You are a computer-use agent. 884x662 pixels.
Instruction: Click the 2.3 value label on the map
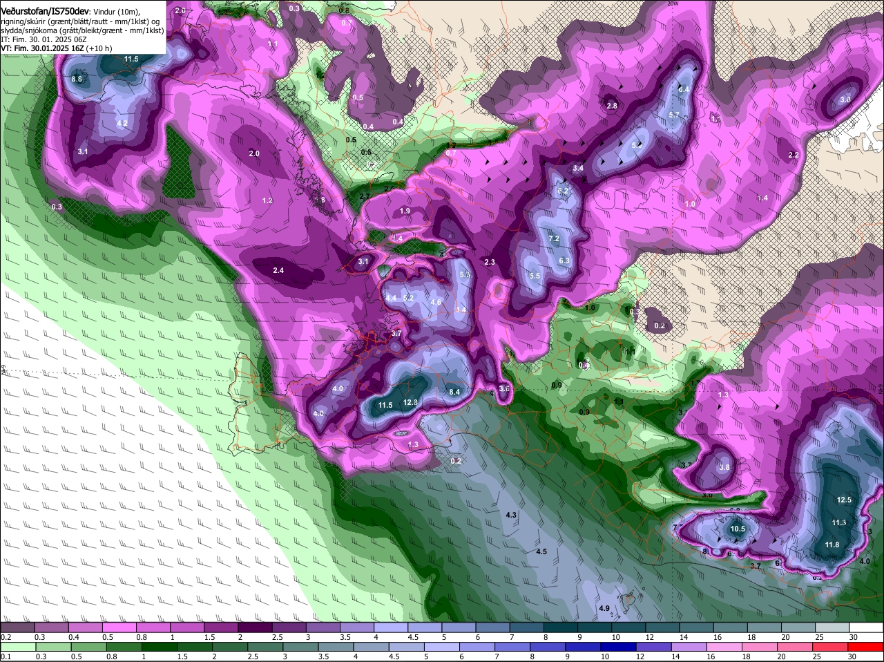[490, 262]
